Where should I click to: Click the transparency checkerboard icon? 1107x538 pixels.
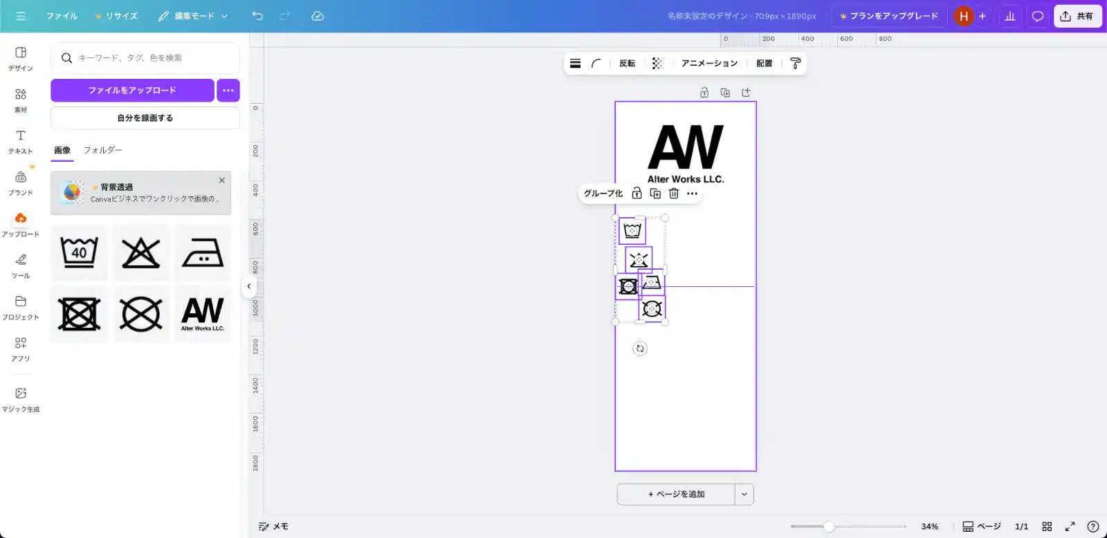tap(657, 64)
